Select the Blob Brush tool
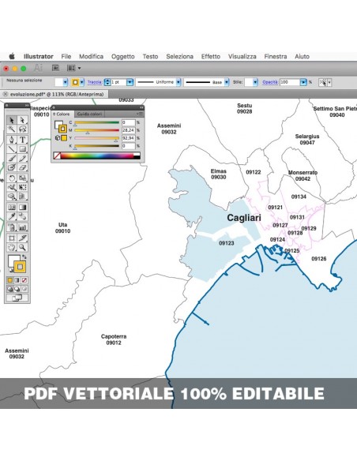The height and width of the screenshot is (461, 357). (12, 167)
